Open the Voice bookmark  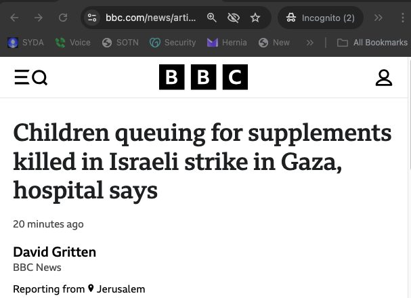[72, 43]
